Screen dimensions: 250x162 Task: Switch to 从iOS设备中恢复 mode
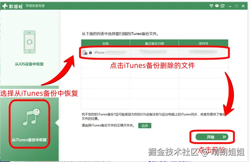point(29,64)
